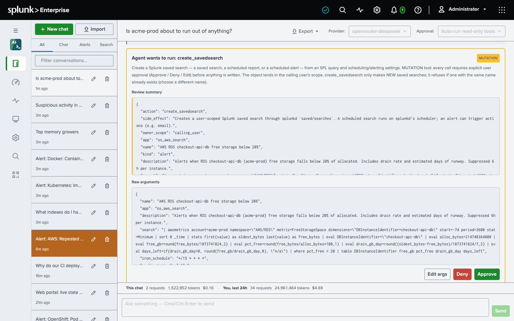Delete the 'Top memory growers' conversation

(107, 132)
